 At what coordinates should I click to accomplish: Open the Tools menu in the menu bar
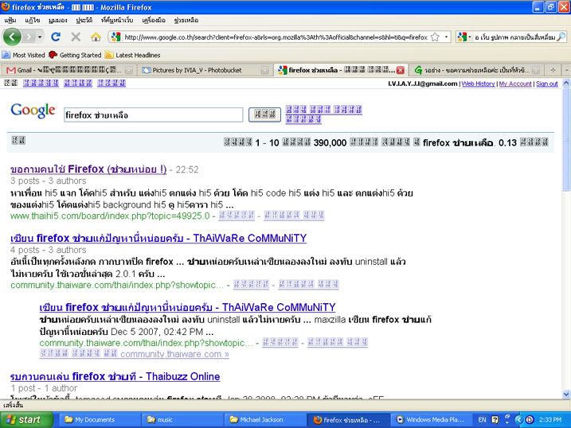click(154, 21)
